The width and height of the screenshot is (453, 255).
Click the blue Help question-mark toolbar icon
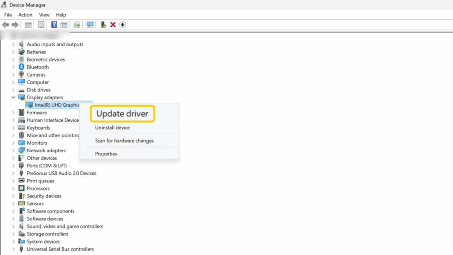click(54, 25)
